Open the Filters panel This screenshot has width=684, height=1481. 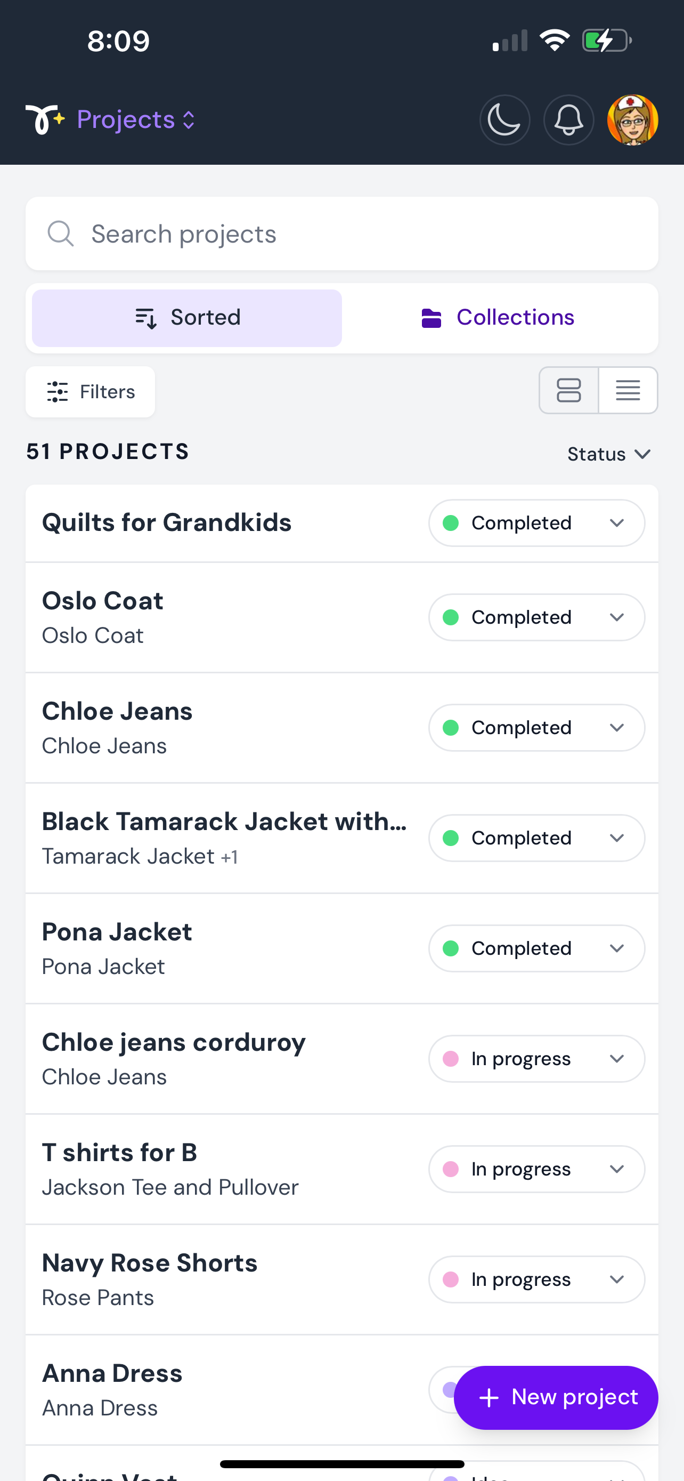(90, 391)
